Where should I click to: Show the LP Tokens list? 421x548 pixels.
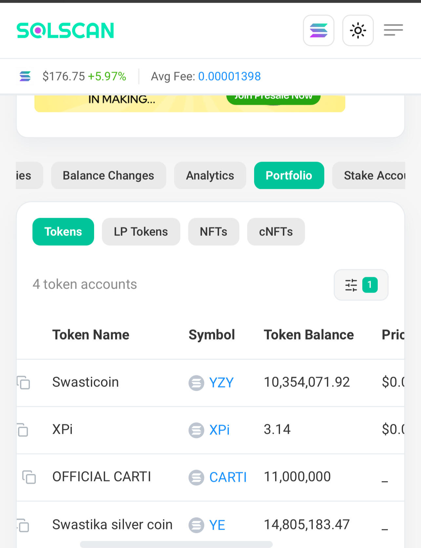click(x=141, y=232)
